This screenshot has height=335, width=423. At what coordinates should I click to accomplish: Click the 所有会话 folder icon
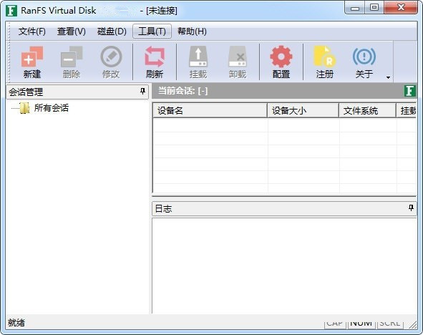(24, 108)
